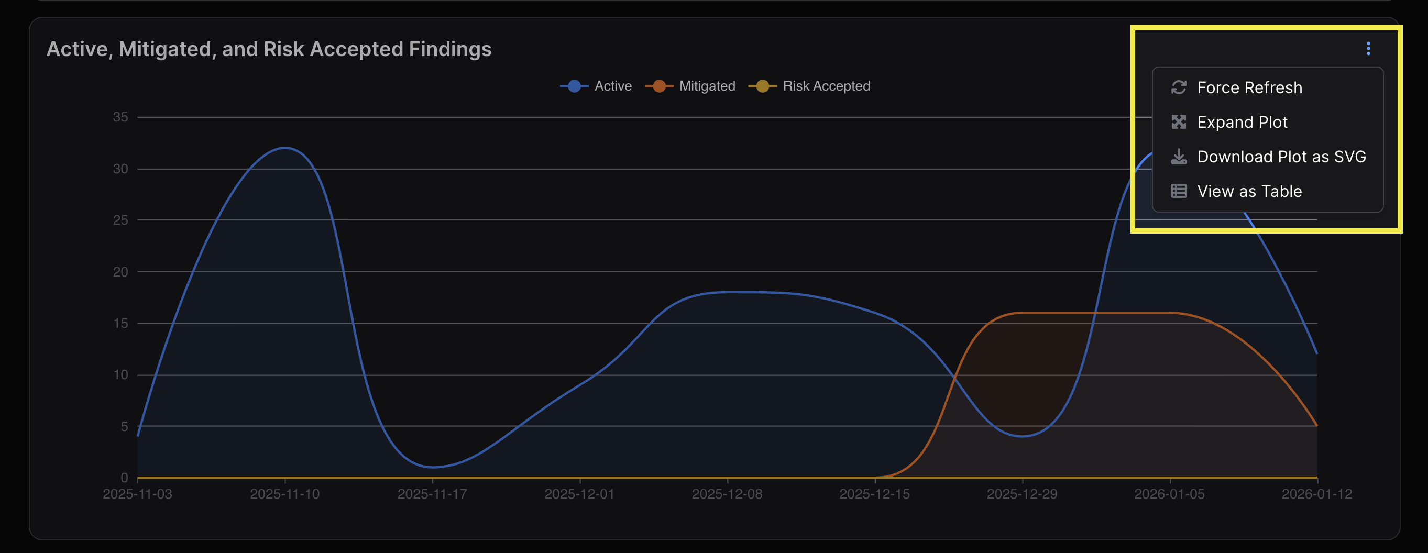
Task: Click the 2025-12-08 x-axis date label
Action: [x=727, y=494]
